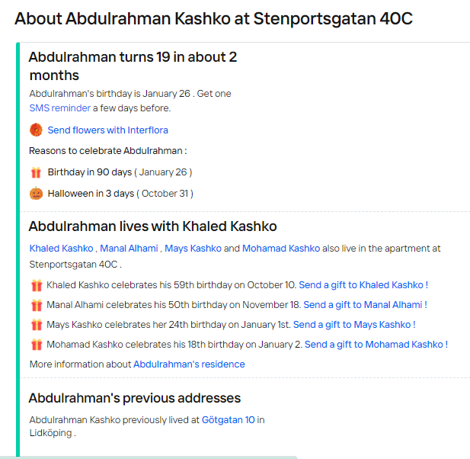The image size is (470, 459).
Task: Open Send flowers with Interflora link
Action: (108, 130)
